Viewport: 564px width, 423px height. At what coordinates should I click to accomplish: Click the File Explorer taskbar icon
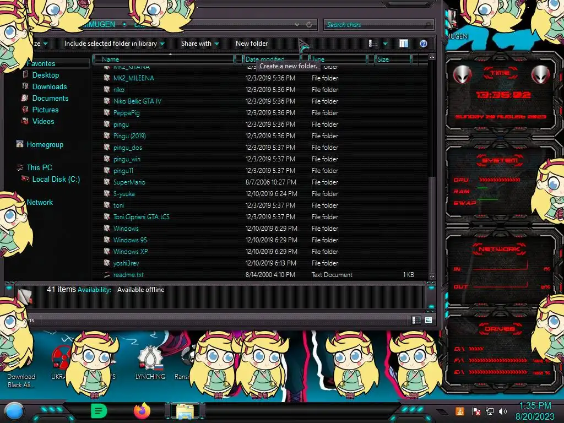185,411
